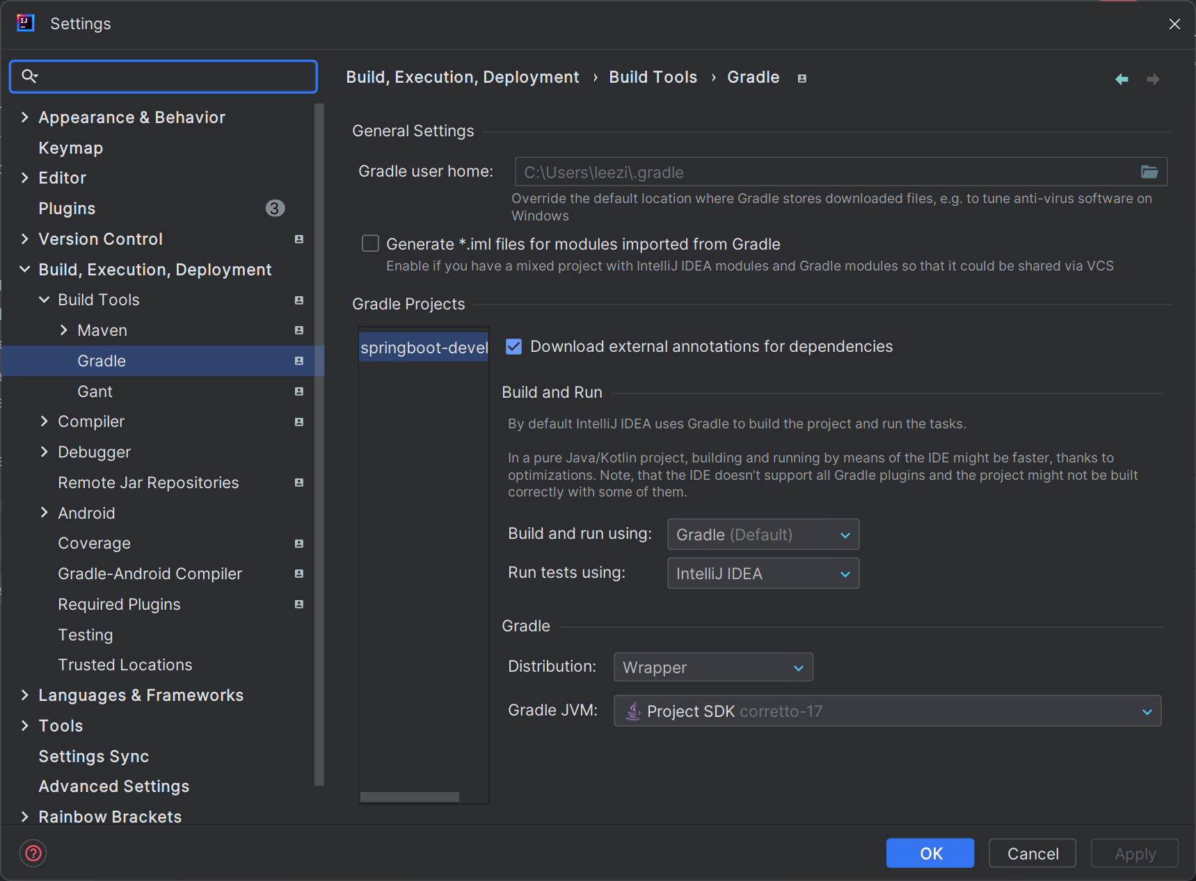Screen dimensions: 1196x881
Task: Open the Coverage settings page
Action: [x=94, y=544]
